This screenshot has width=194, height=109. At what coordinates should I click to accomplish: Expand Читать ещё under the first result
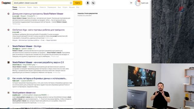(x=16, y=24)
